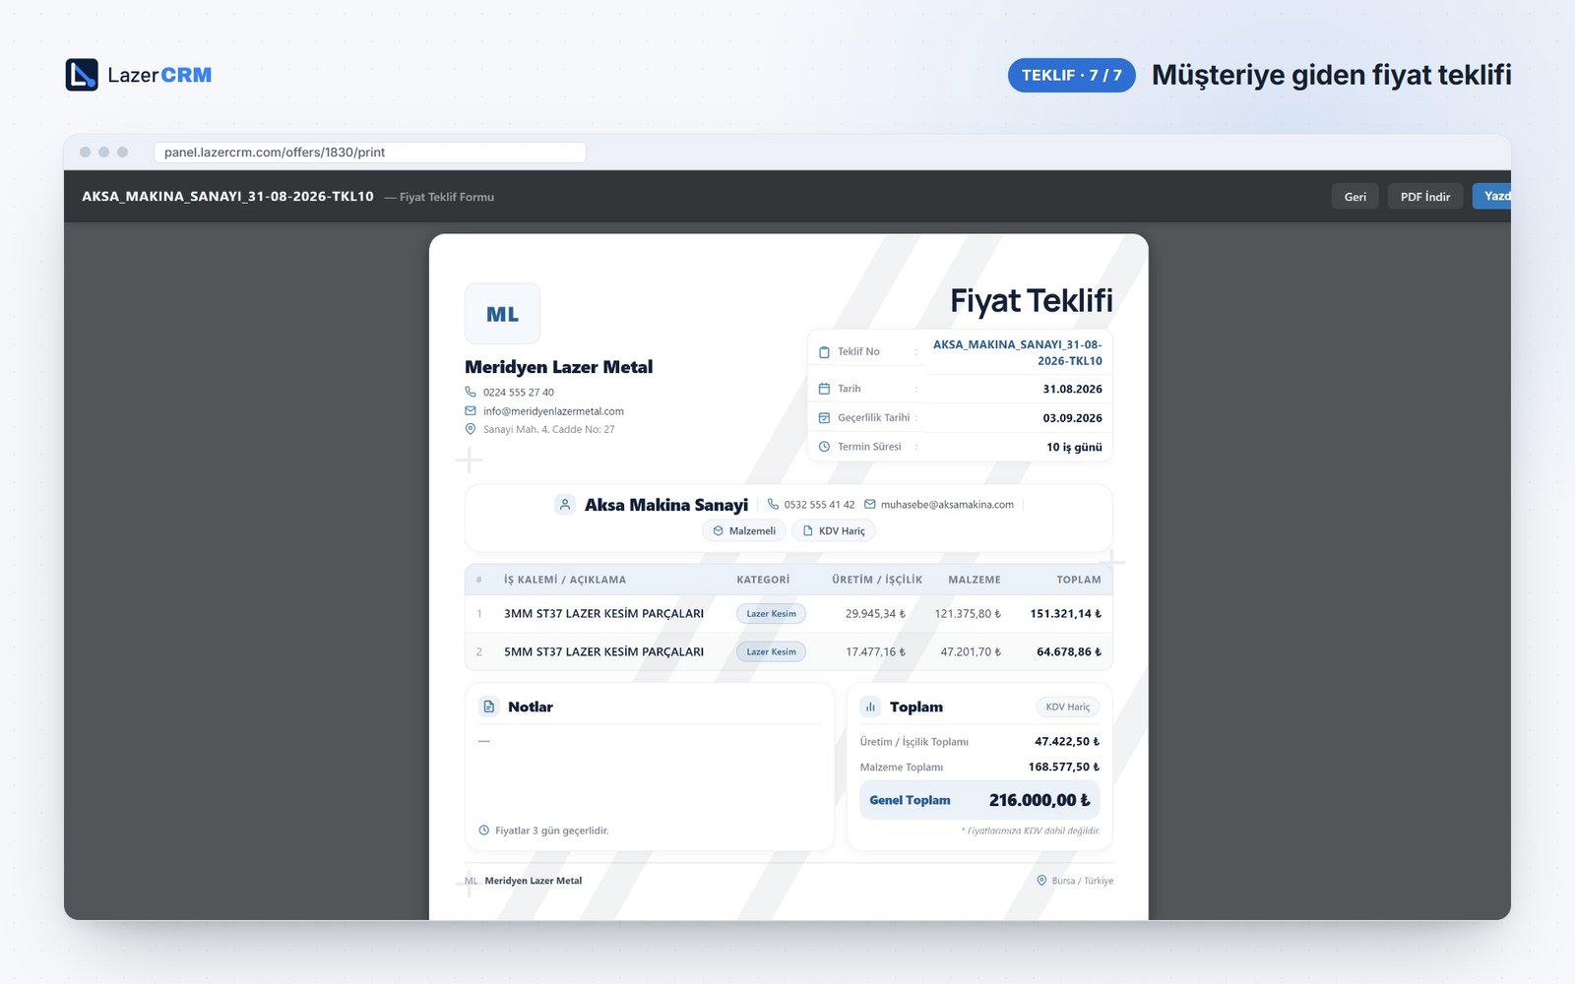Screen dimensions: 1575x984
Task: Click the Malzeme Toplamı value 168.577,50 ₺
Action: (1064, 767)
